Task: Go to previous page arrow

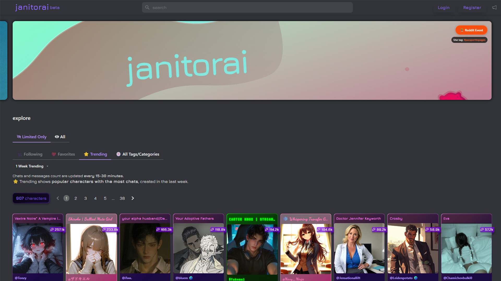Action: [58, 198]
